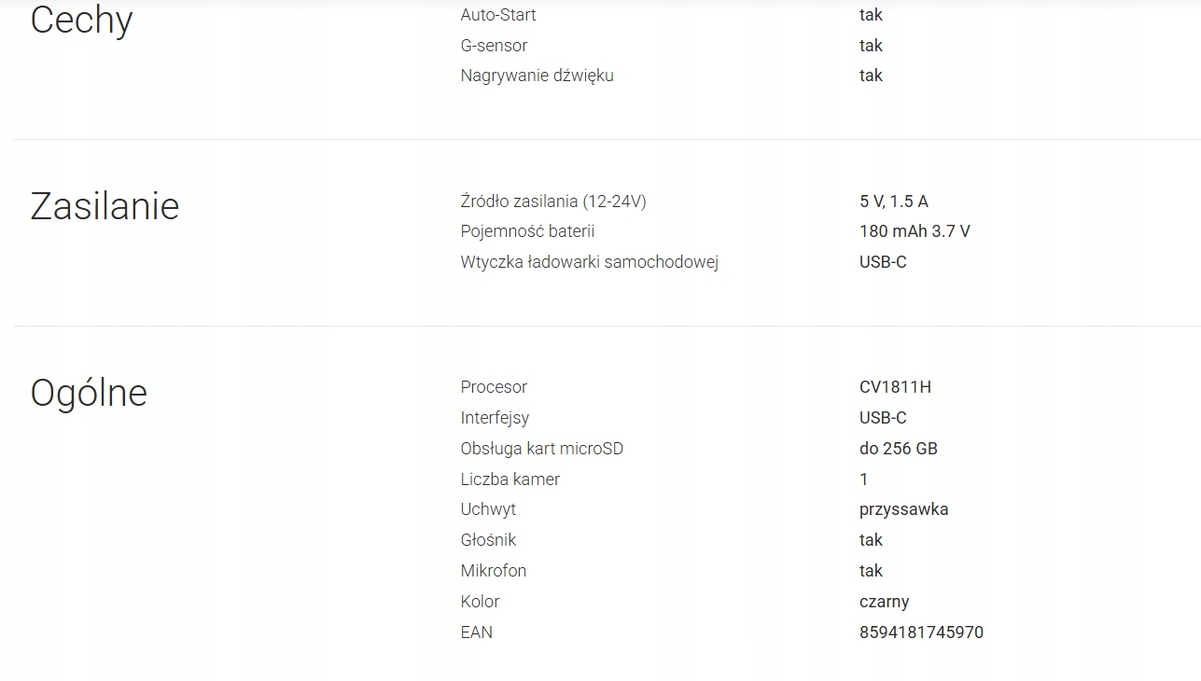Click the Pojemność baterii label
Viewport: 1201px width, 681px height.
(527, 231)
